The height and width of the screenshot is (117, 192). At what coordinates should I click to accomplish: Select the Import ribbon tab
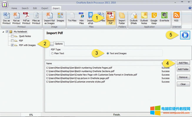(56, 8)
